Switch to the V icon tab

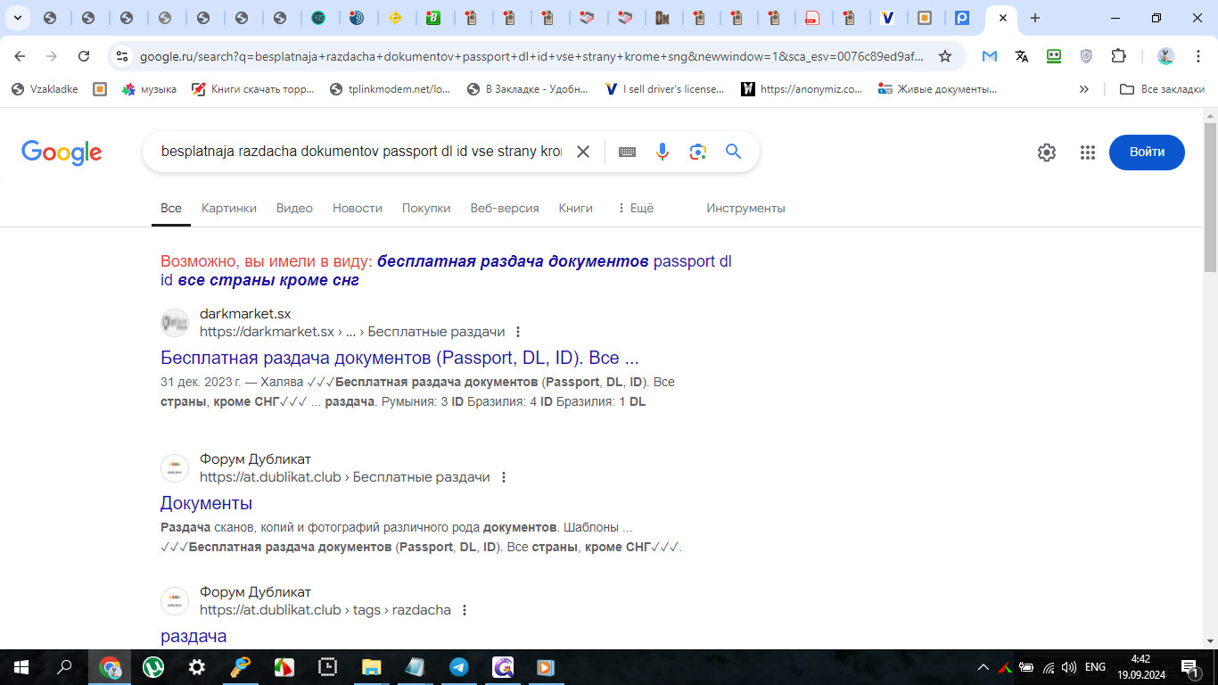coord(886,18)
